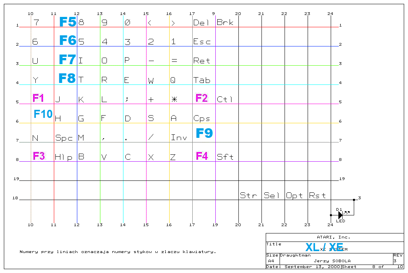The height and width of the screenshot is (273, 408).
Task: Click the magenta F1 key marker
Action: [39, 98]
